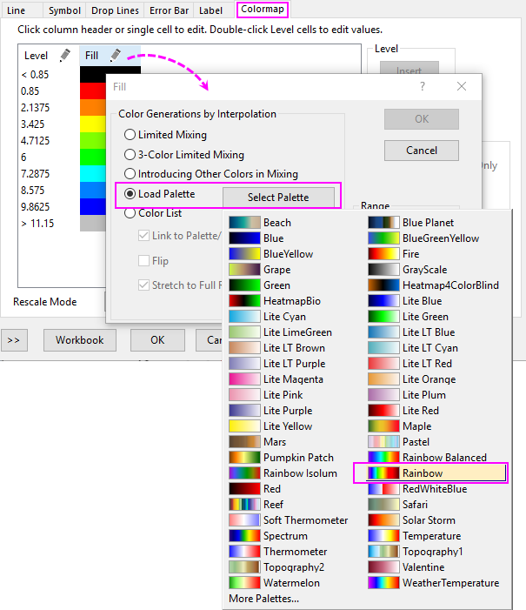Image resolution: width=526 pixels, height=610 pixels.
Task: Select Limited Mixing radio button
Action: click(x=130, y=135)
